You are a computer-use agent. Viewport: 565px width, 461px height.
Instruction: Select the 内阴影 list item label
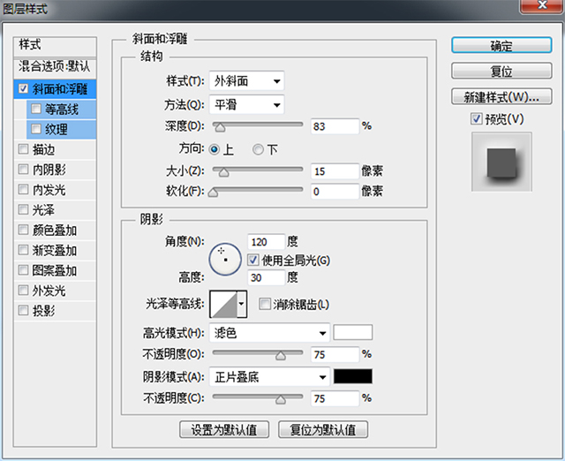[49, 170]
